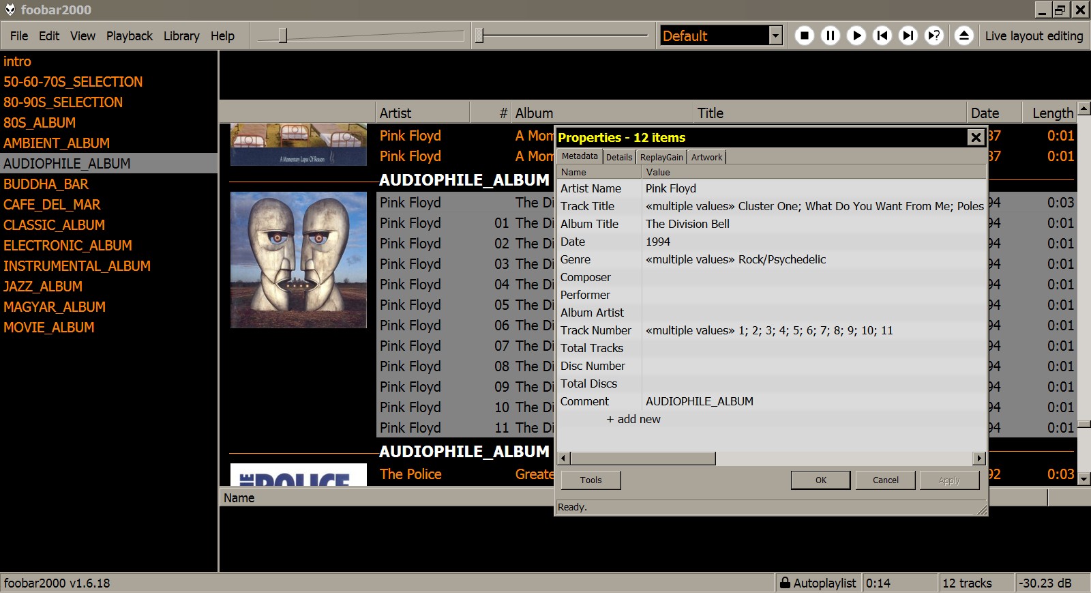Edit the Artist Name value Pink Floyd
Viewport: 1091px width, 593px height.
[x=814, y=188]
